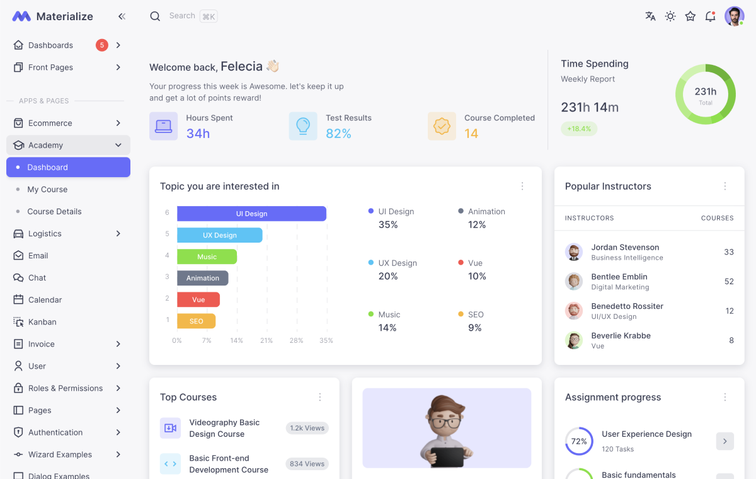
Task: Collapse the navigation sidebar
Action: tap(122, 16)
